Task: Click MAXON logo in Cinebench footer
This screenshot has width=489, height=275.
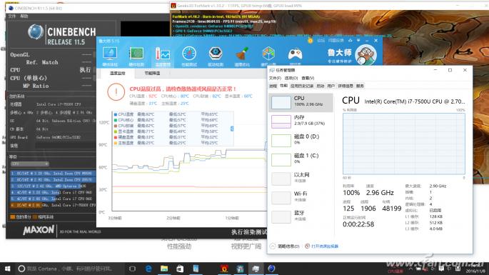Action: click(x=39, y=231)
